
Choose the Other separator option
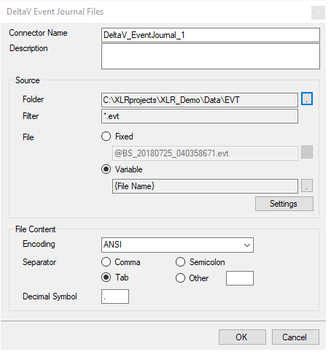(192, 278)
